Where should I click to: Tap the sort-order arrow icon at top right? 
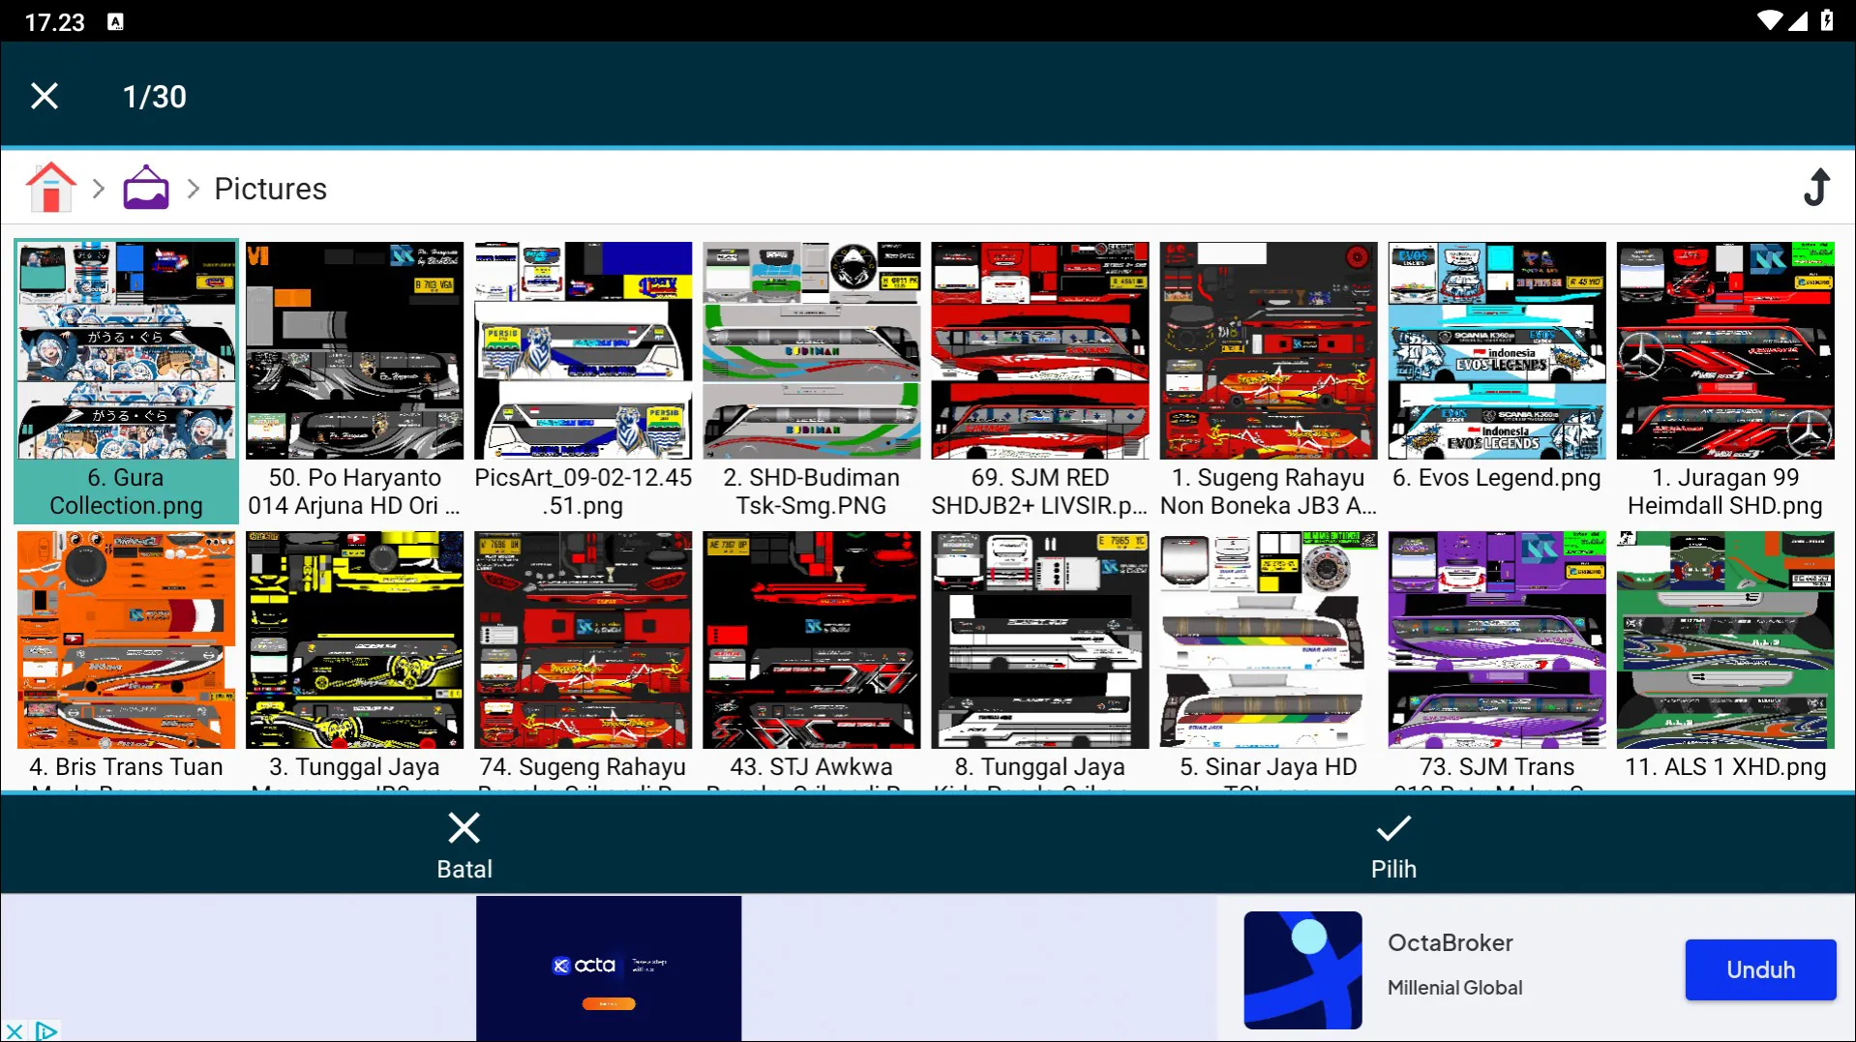(1817, 187)
